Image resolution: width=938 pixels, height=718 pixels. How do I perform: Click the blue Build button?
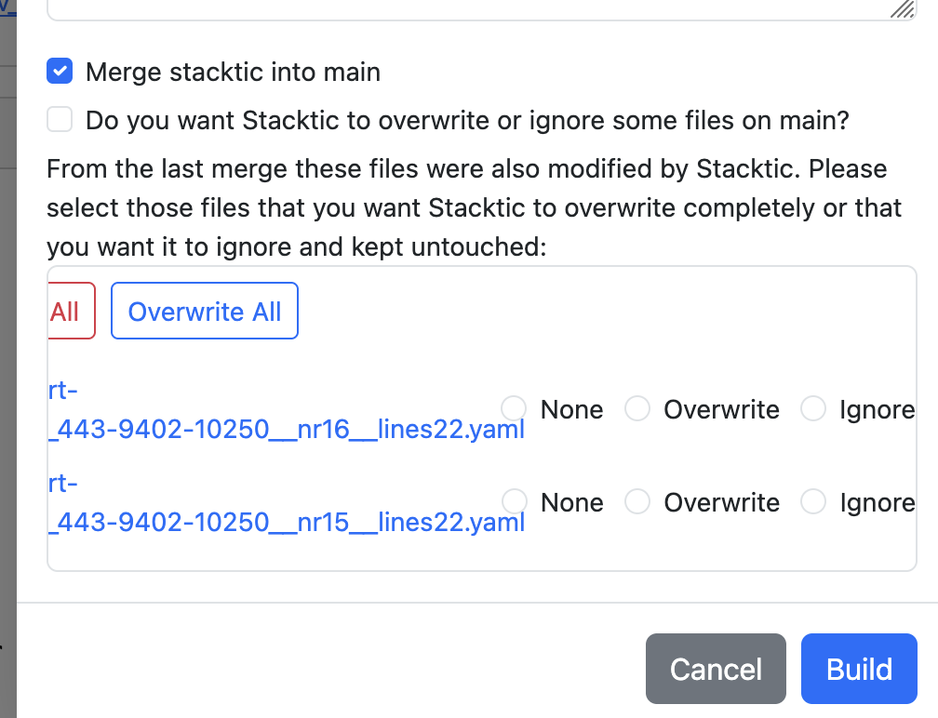point(859,669)
